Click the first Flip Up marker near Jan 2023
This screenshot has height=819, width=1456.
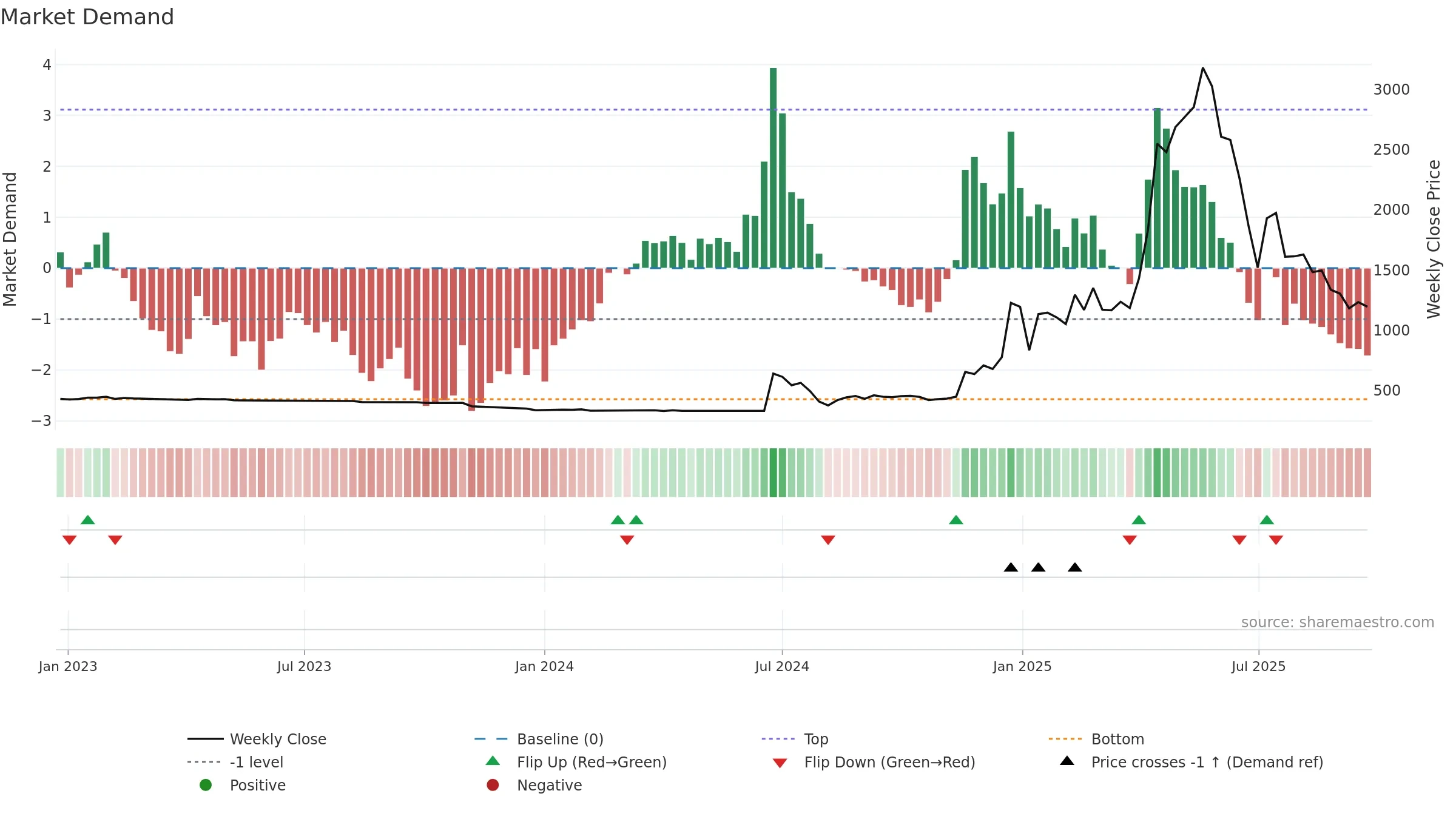88,520
